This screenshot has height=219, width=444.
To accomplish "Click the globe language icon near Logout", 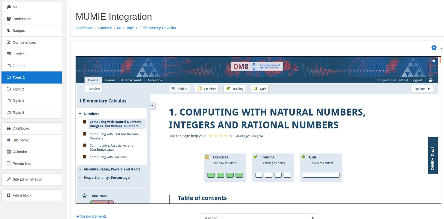I will click(430, 80).
